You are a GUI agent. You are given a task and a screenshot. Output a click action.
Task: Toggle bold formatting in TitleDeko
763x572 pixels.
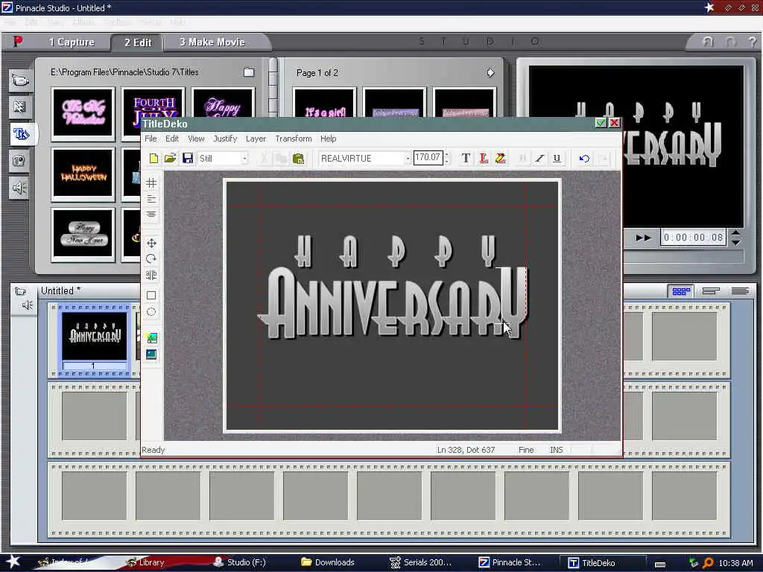click(522, 158)
